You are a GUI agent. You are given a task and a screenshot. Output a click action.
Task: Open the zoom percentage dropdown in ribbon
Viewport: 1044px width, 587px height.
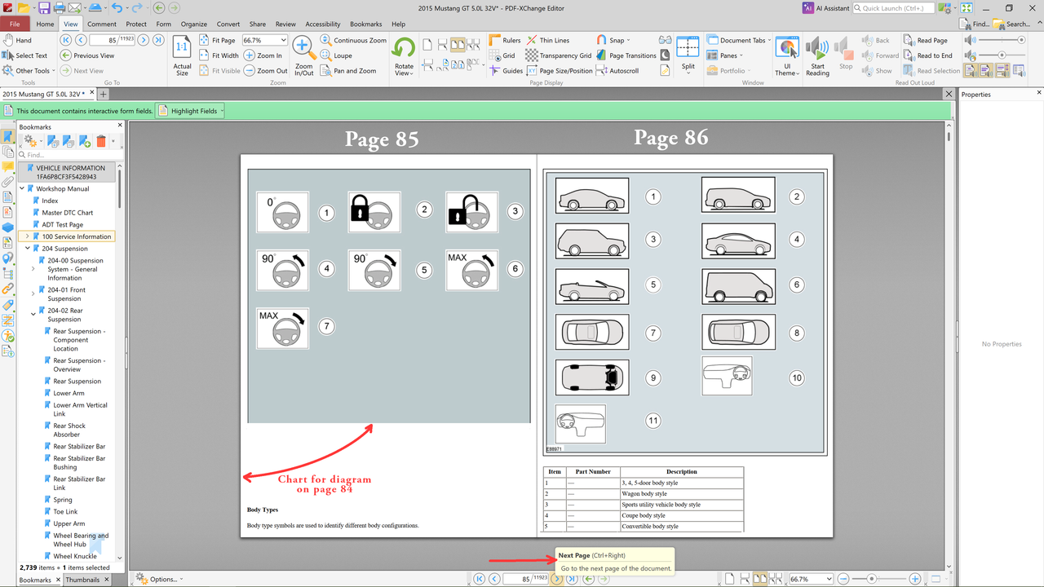tap(265, 40)
